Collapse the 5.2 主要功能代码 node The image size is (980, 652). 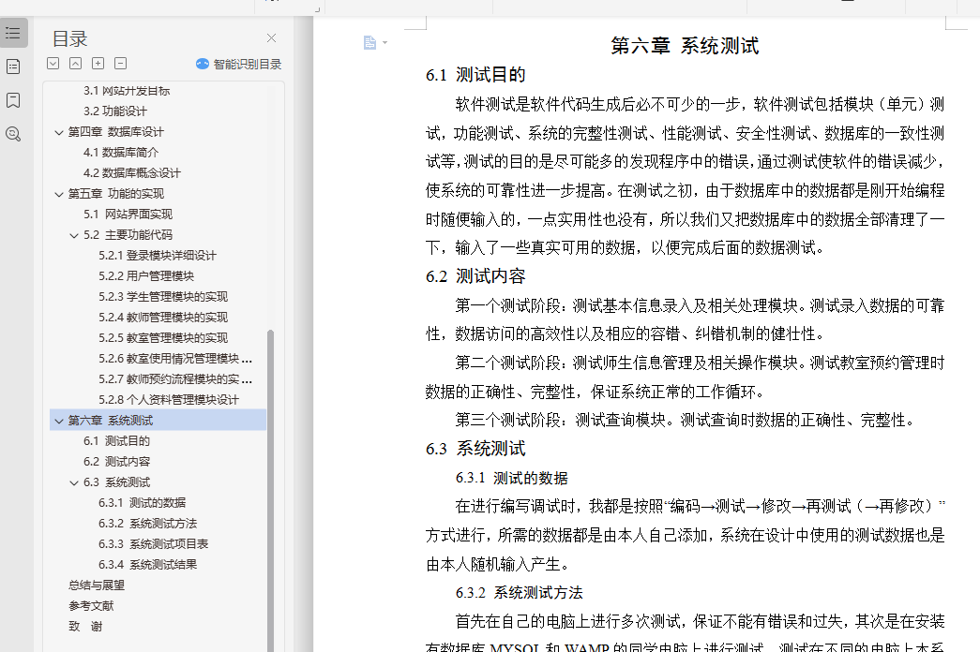point(74,235)
